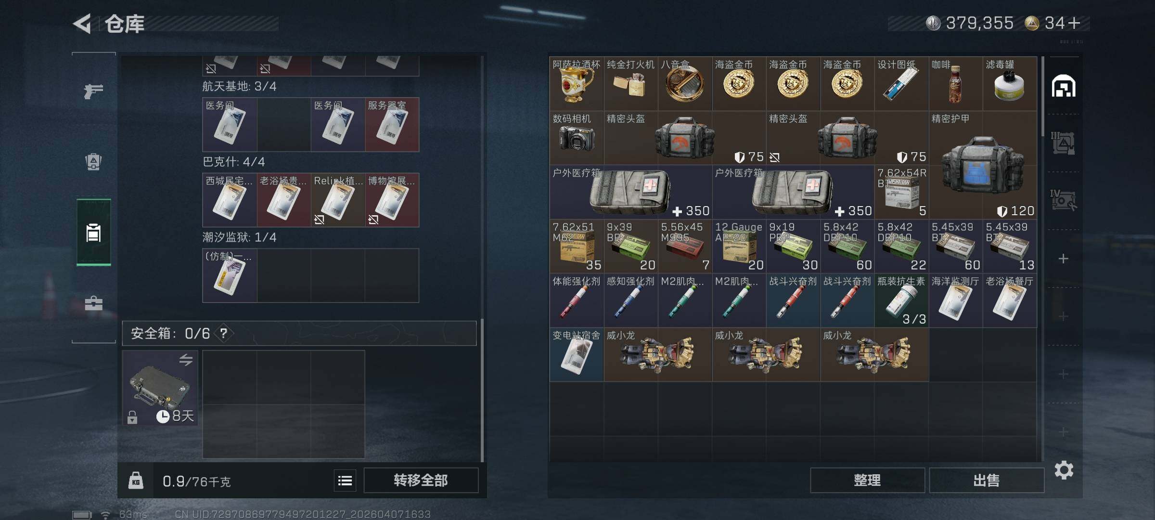Open the weapons tab pistol icon
The width and height of the screenshot is (1155, 520).
(x=93, y=91)
